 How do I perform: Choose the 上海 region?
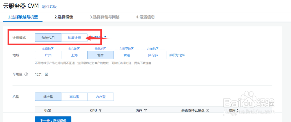pos(74,55)
